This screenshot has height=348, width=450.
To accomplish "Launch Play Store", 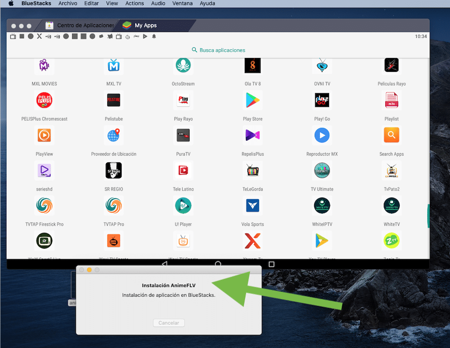I will (x=252, y=100).
